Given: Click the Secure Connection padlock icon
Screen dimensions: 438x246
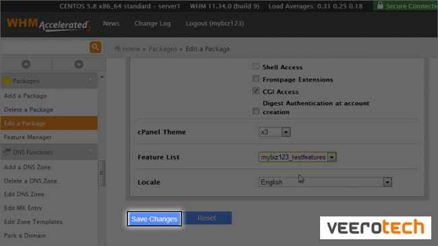Looking at the screenshot, I should (x=380, y=5).
